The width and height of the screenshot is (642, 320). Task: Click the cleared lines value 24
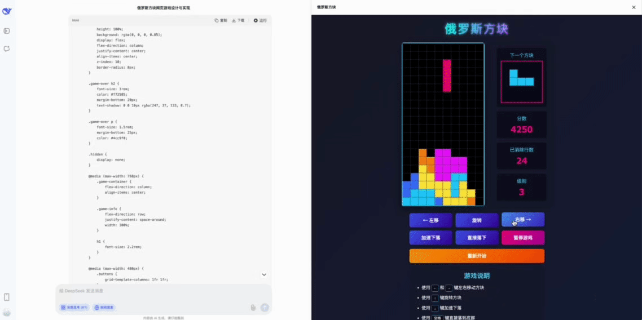coord(522,161)
